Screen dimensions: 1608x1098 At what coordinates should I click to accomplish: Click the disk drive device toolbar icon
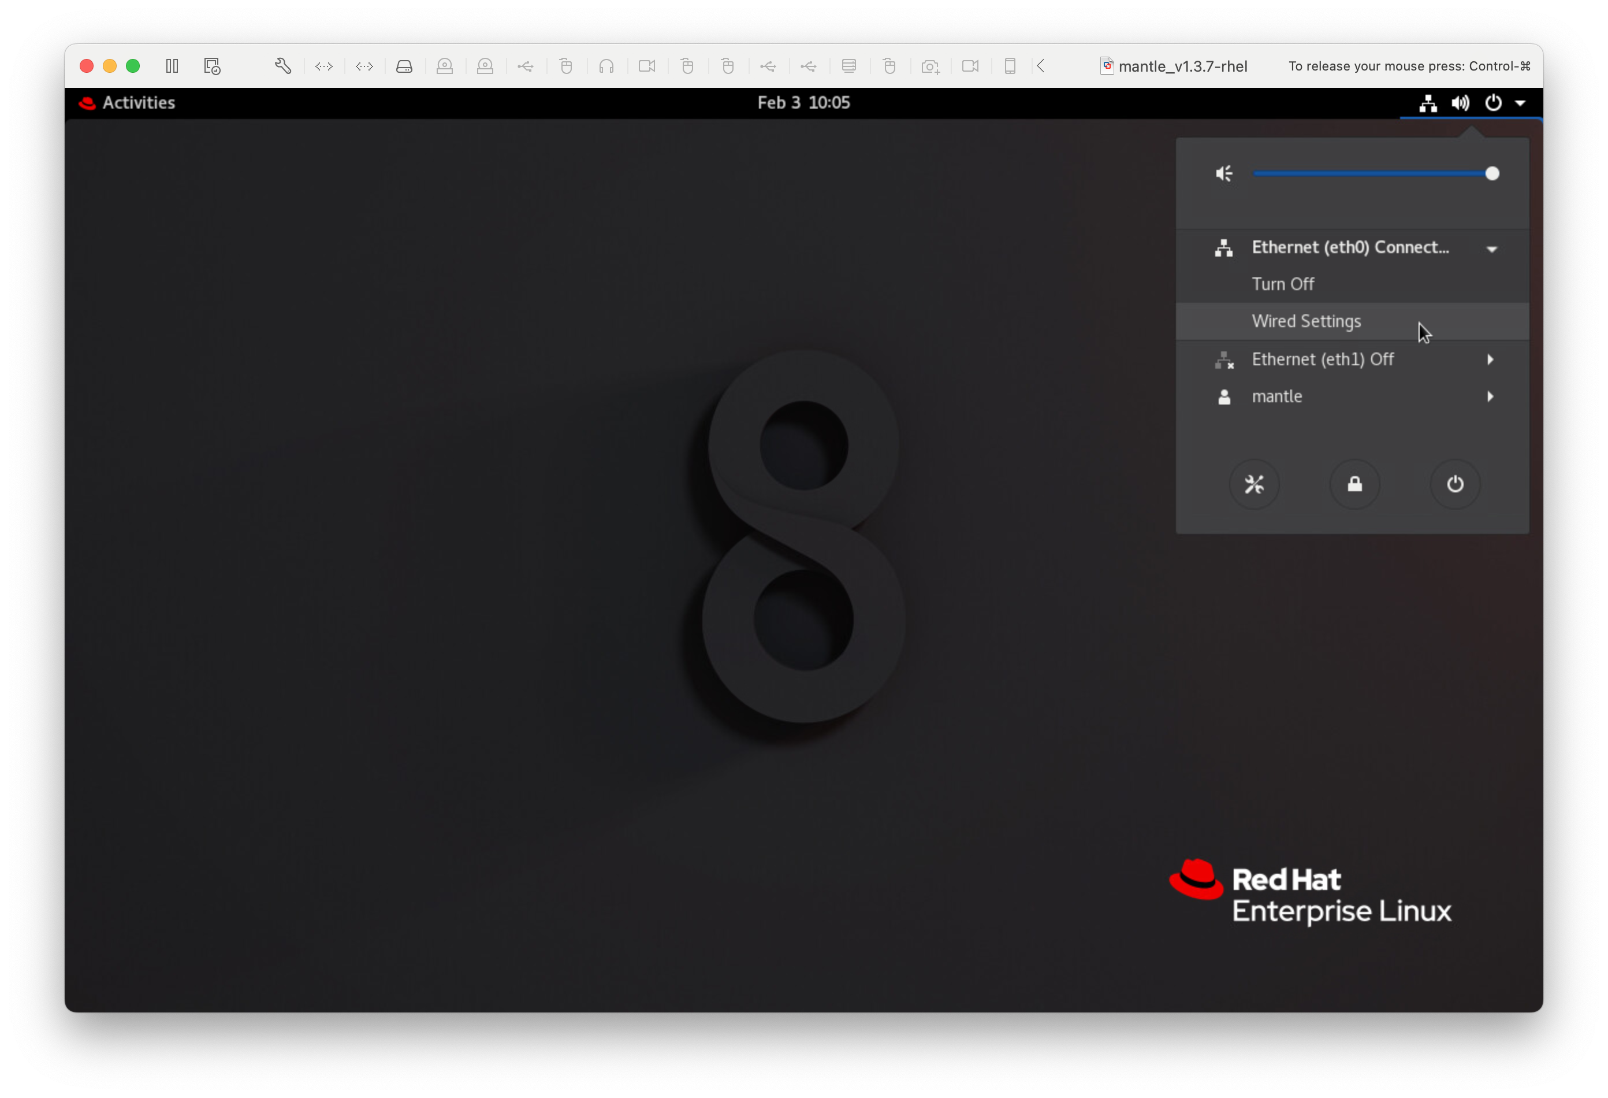point(405,66)
